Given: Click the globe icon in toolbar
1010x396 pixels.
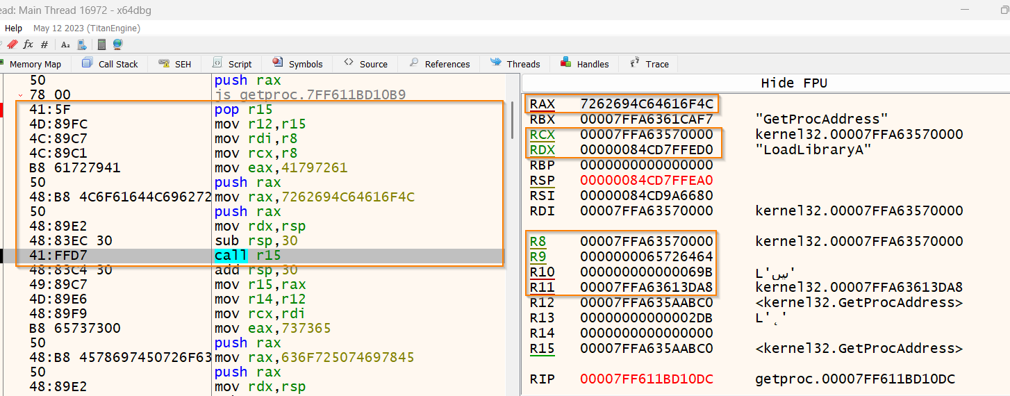Looking at the screenshot, I should coord(117,44).
